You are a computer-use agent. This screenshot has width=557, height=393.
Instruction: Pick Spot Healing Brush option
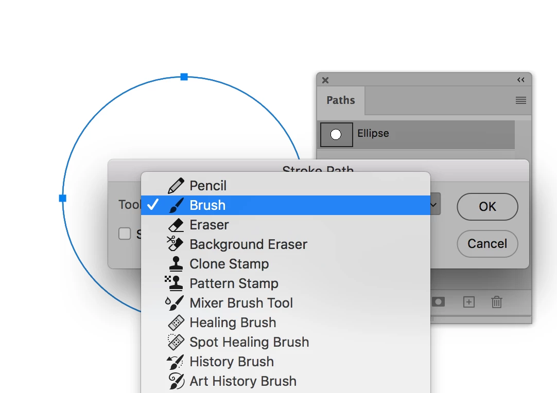[x=286, y=342]
